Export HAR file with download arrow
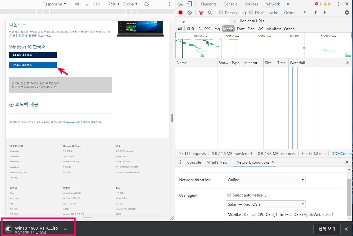Image resolution: width=353 pixels, height=236 pixels. tap(324, 13)
